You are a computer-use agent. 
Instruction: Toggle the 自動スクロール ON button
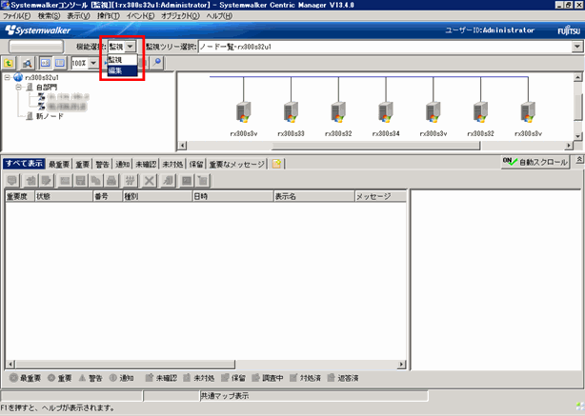[x=535, y=162]
